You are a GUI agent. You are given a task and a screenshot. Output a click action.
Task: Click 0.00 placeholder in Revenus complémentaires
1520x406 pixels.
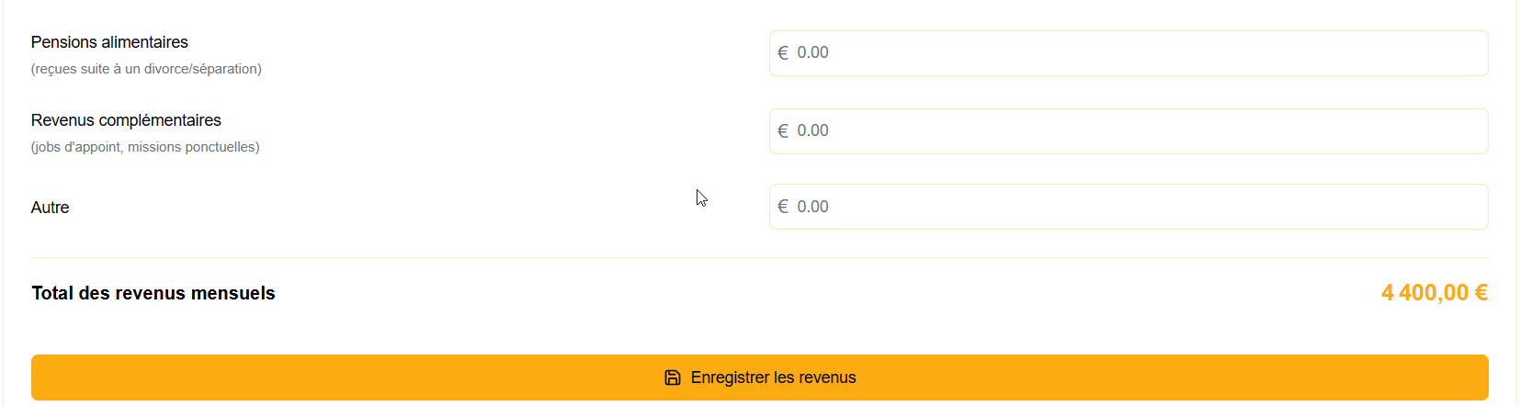pos(812,131)
